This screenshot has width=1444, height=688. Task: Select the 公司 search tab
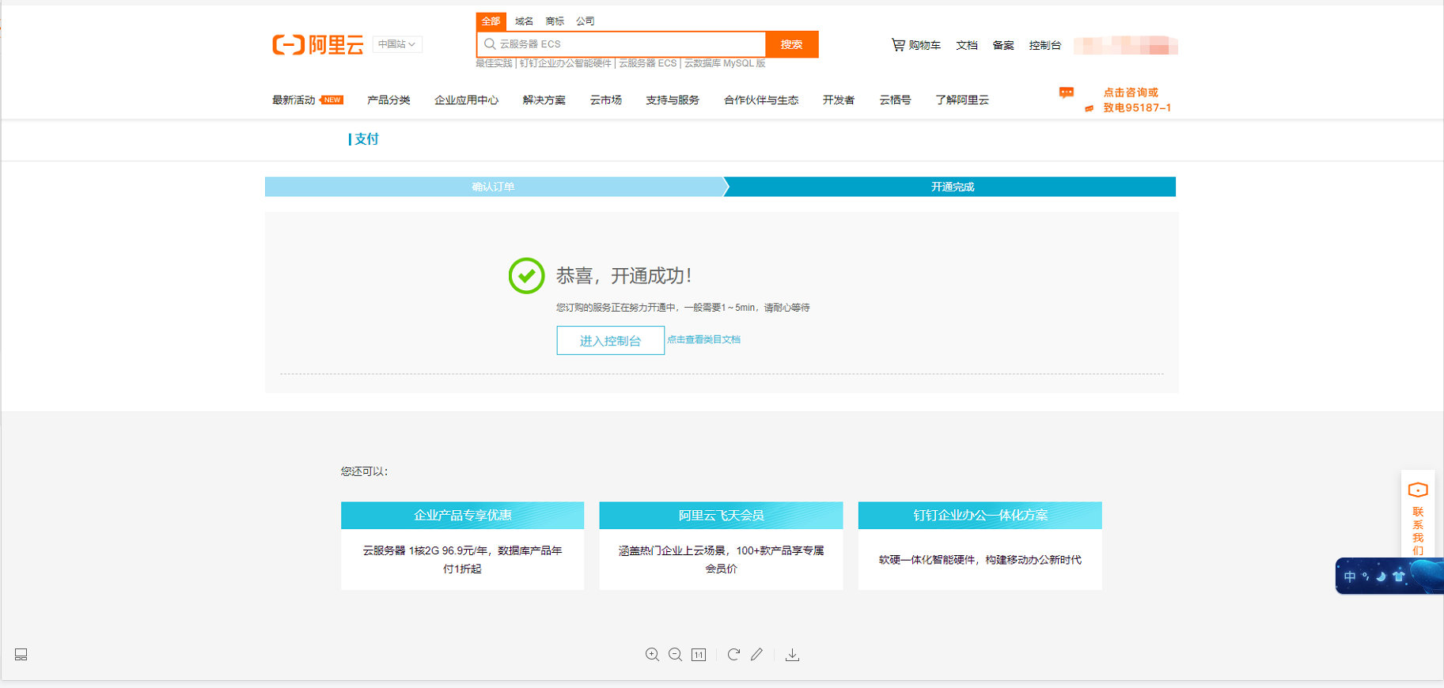(x=586, y=21)
